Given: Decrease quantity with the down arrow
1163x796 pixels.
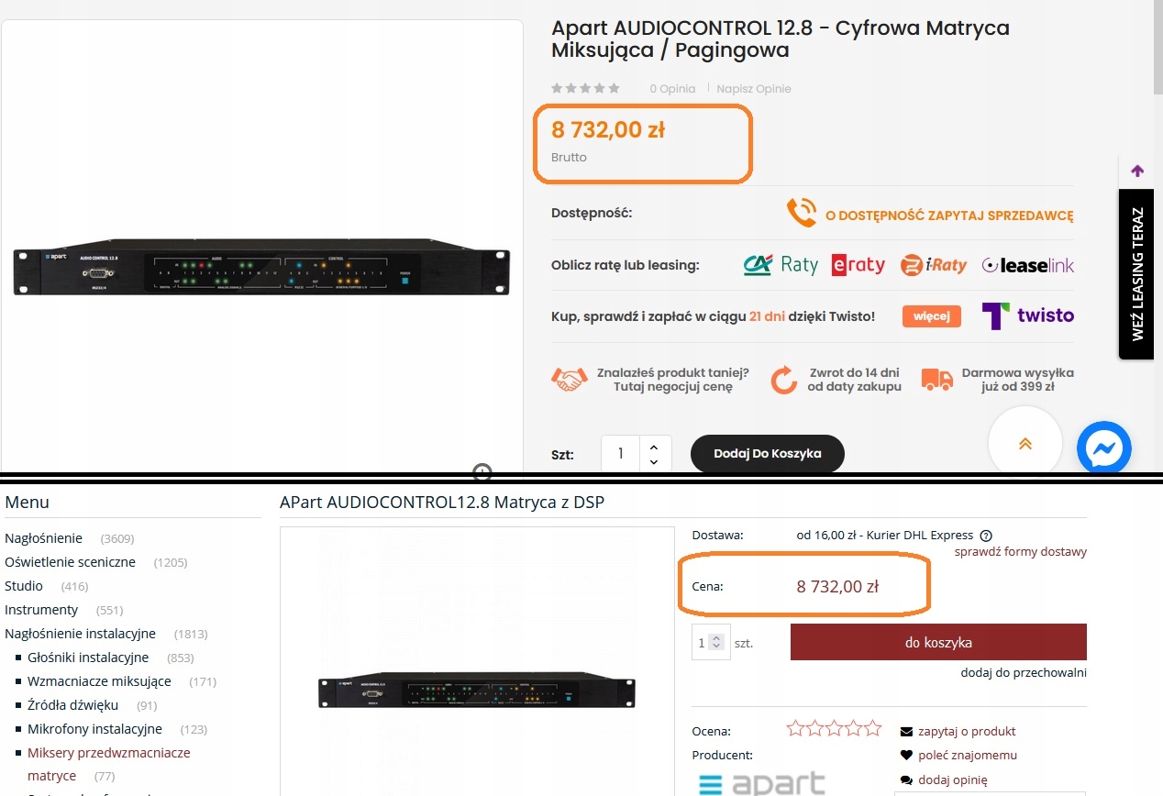Looking at the screenshot, I should pos(653,462).
